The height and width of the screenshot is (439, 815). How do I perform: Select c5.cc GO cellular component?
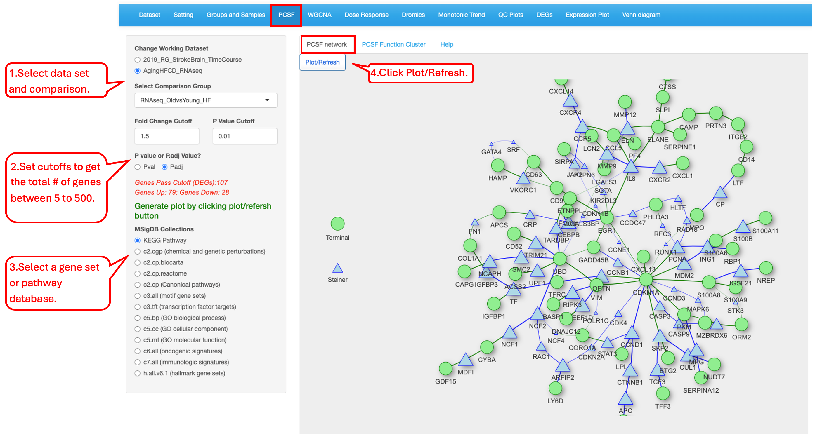(137, 329)
